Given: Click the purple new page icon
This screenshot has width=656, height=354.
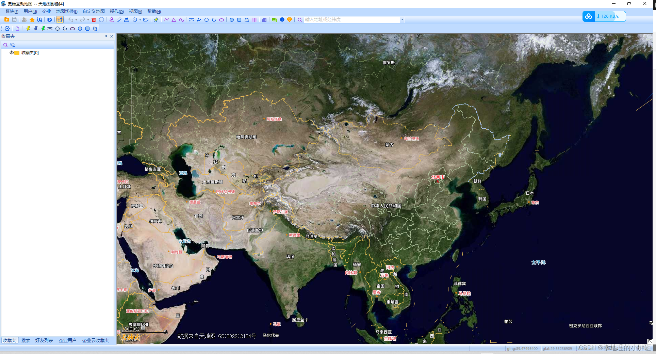Looking at the screenshot, I should (17, 29).
